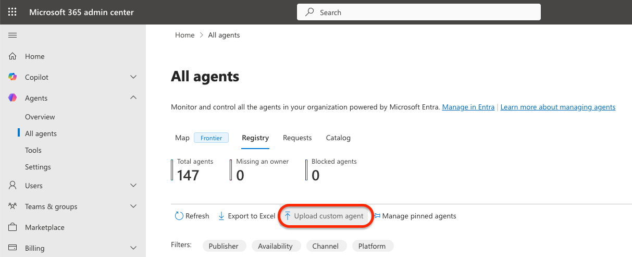Click the Teams & groups people icon
The width and height of the screenshot is (632, 257).
click(x=13, y=206)
